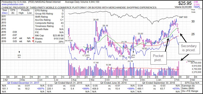203x94 pixels.
Task: Click Shares 919.5 Mil row
Action: pos(49,39)
